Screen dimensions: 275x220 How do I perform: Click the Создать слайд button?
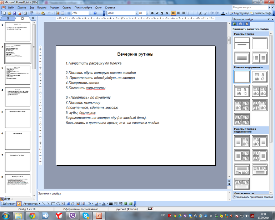(262, 13)
